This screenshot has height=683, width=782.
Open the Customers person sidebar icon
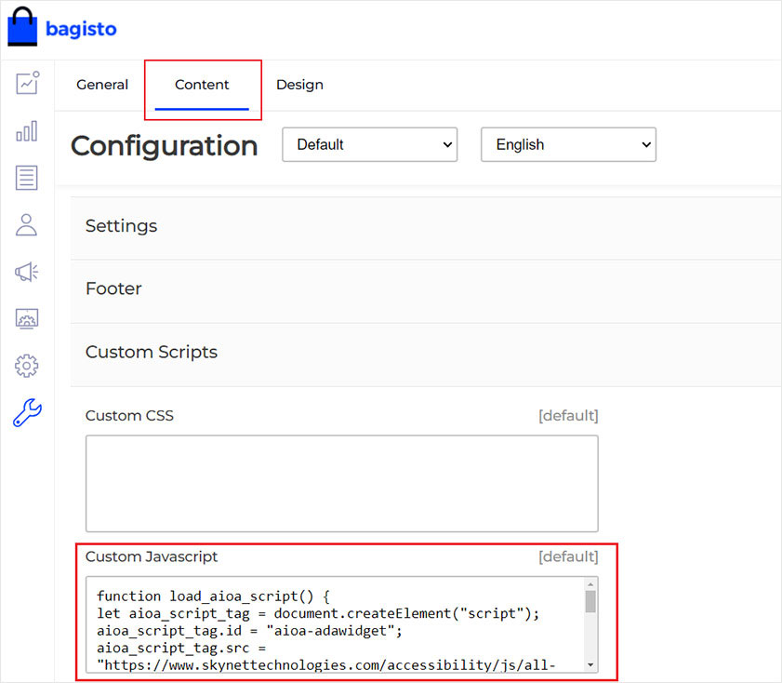27,224
